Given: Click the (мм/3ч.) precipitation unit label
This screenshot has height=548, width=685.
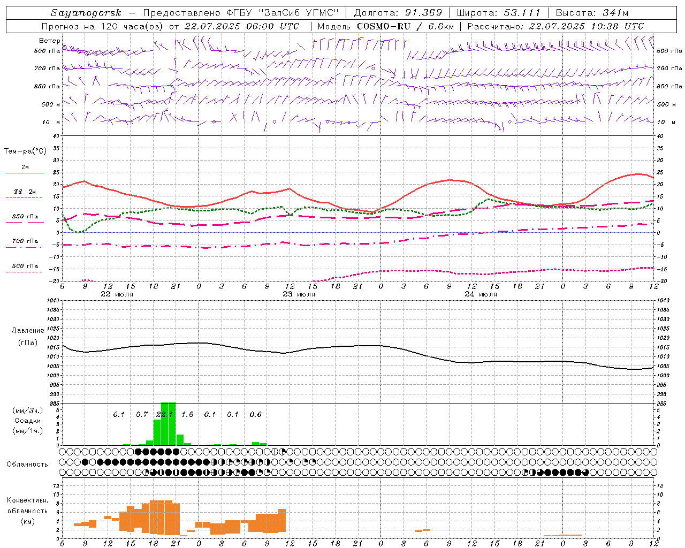Looking at the screenshot, I should (x=27, y=410).
